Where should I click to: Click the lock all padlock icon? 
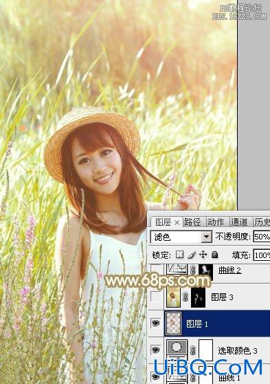(x=214, y=255)
